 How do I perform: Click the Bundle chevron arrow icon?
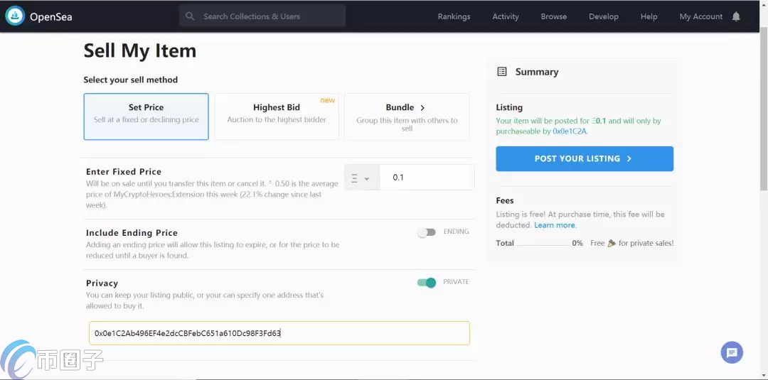[x=422, y=107]
